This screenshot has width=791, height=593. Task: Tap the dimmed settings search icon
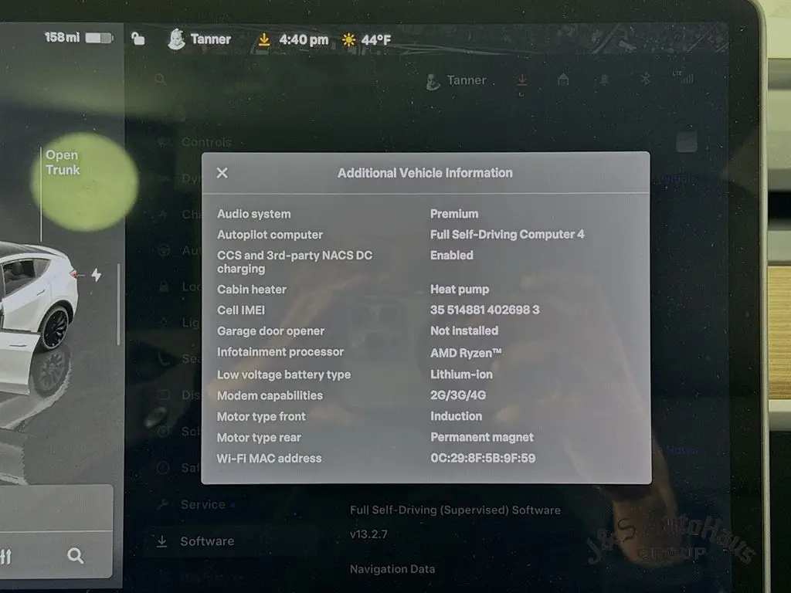click(161, 80)
